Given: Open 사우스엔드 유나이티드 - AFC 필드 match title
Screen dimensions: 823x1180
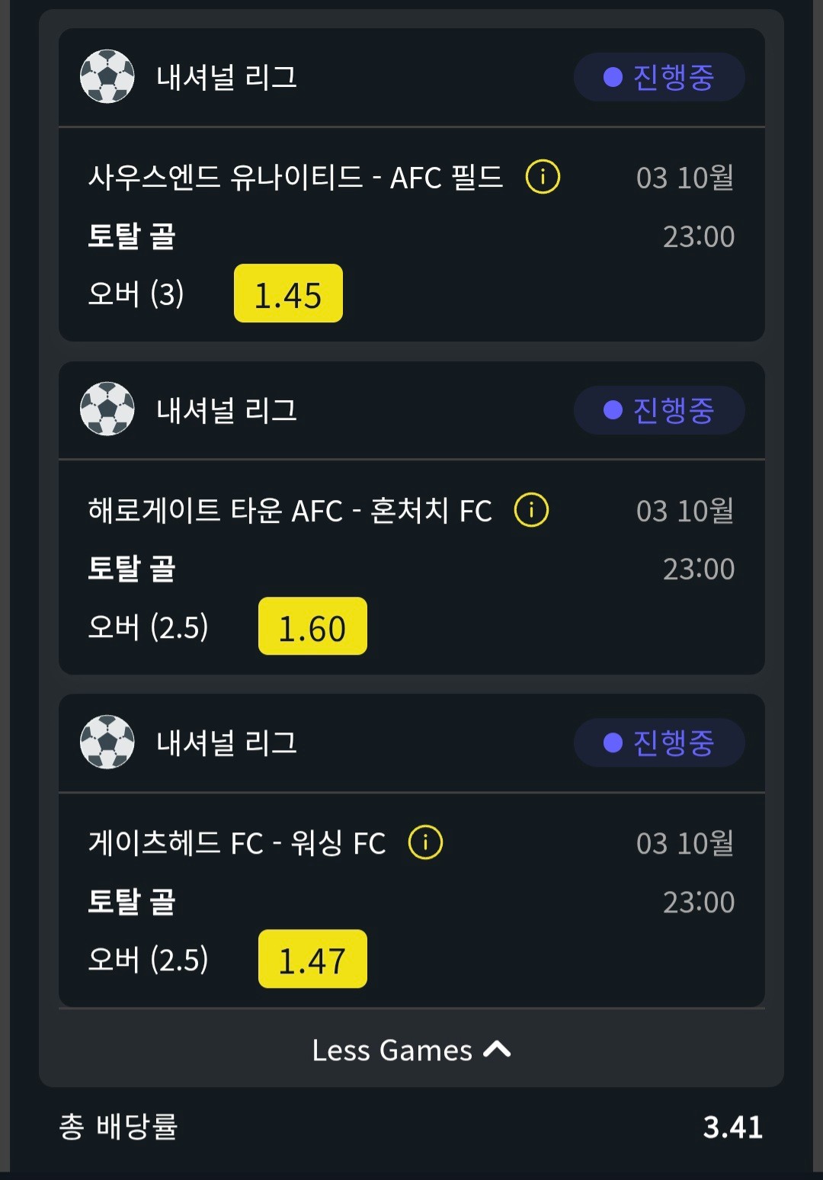Looking at the screenshot, I should (x=296, y=177).
